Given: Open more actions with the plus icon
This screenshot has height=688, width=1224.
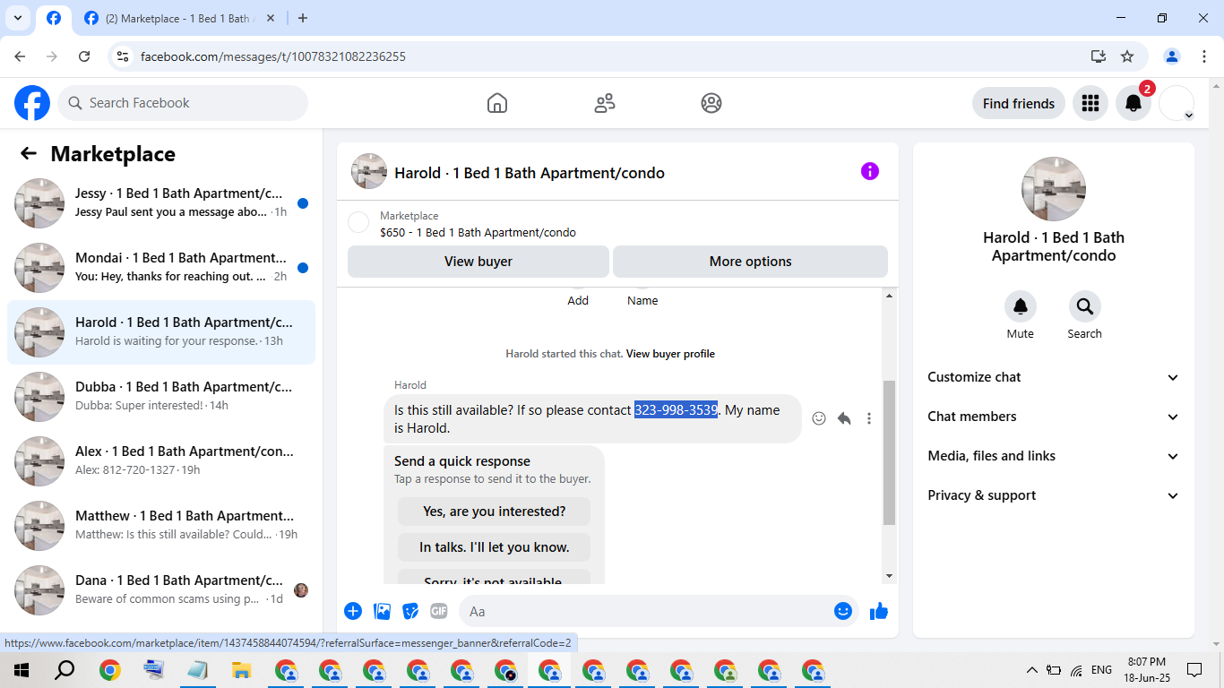Looking at the screenshot, I should coord(353,611).
